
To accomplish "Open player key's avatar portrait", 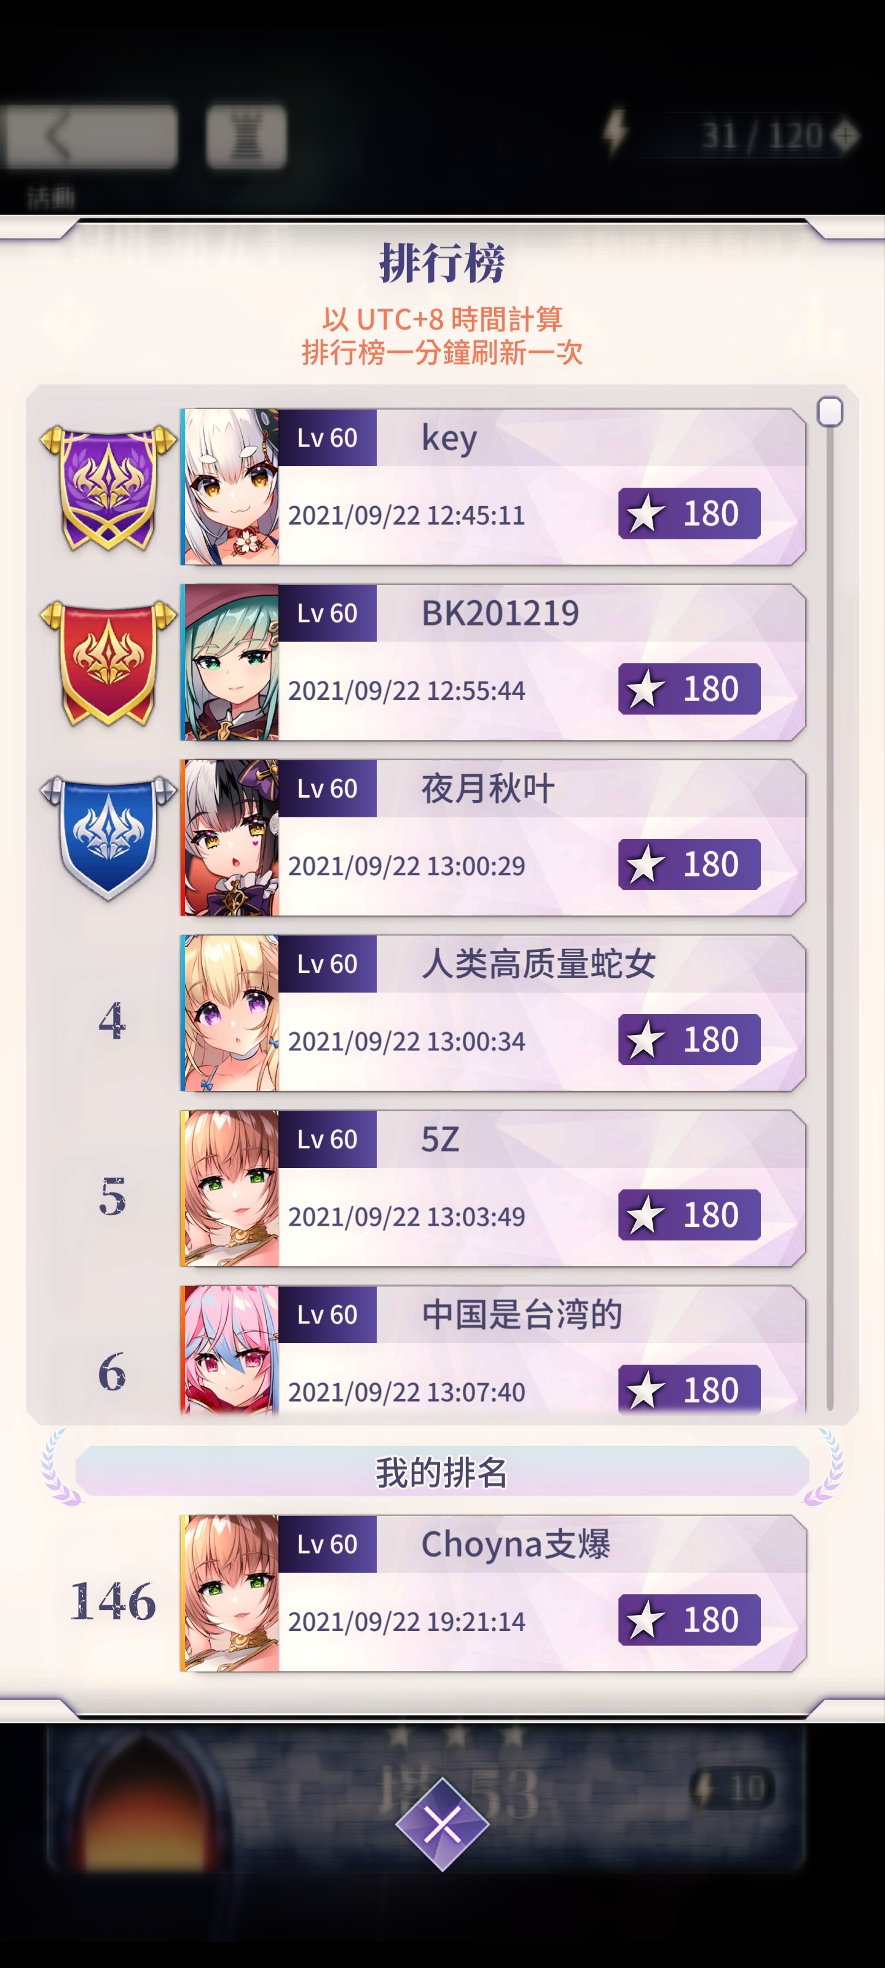I will 230,486.
